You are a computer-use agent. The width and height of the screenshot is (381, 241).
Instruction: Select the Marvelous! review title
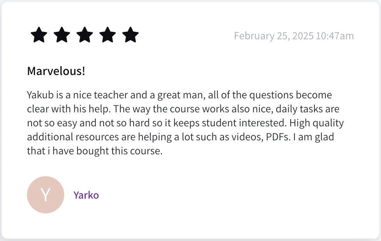pos(56,71)
